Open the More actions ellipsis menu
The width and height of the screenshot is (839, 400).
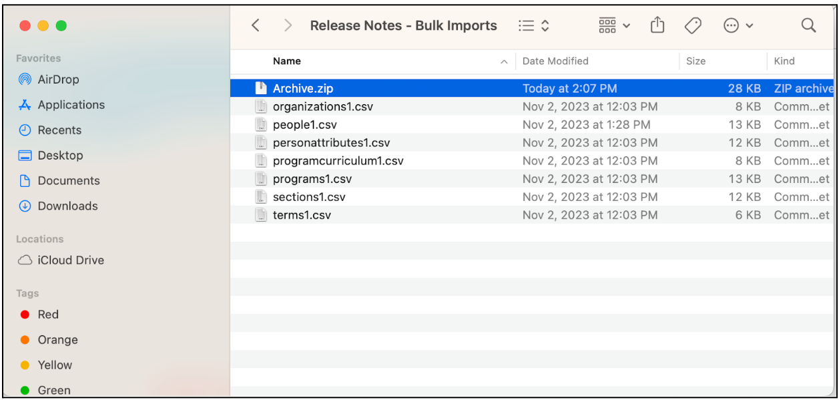tap(738, 25)
